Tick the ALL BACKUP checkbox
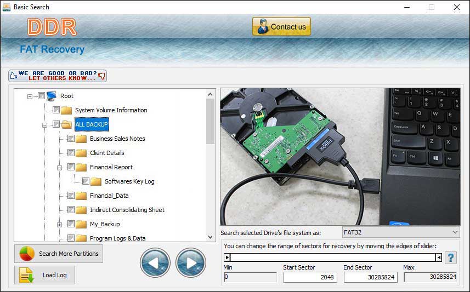The width and height of the screenshot is (470, 292). pyautogui.click(x=56, y=124)
